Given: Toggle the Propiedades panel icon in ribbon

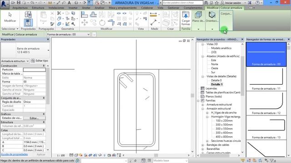Looking at the screenshot, I should [x=28, y=23].
